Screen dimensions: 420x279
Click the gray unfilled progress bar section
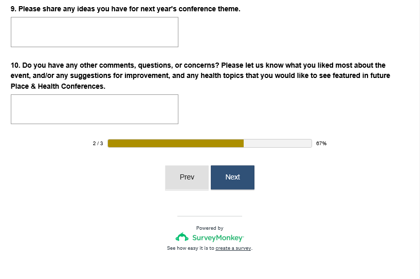click(x=278, y=143)
